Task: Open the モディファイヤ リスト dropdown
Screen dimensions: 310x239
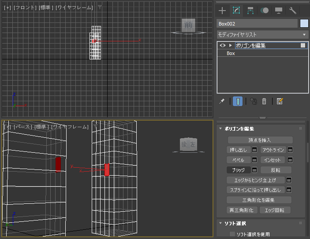Action: tap(262, 35)
